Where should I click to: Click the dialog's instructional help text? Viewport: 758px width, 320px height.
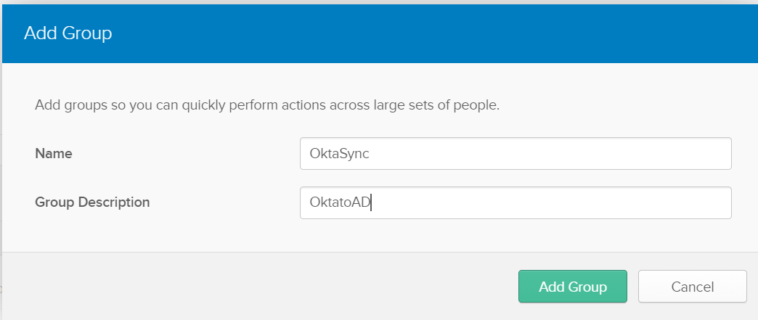[x=267, y=105]
